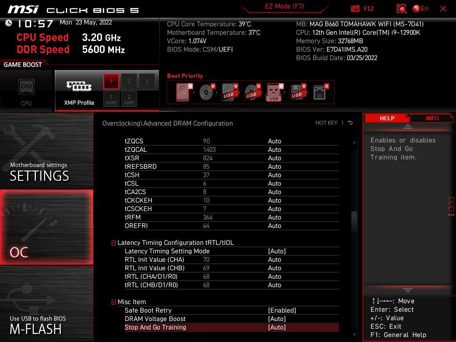Edit the tCSCKEH Auto value

coord(274,209)
